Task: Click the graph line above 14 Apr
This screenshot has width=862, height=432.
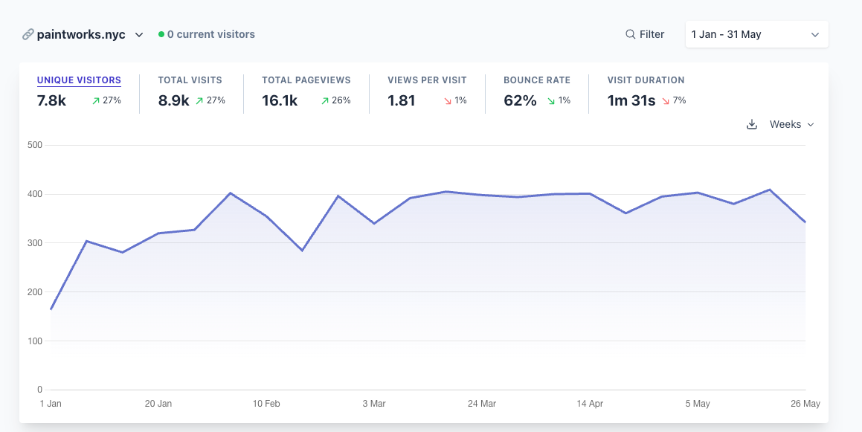Action: (x=590, y=193)
